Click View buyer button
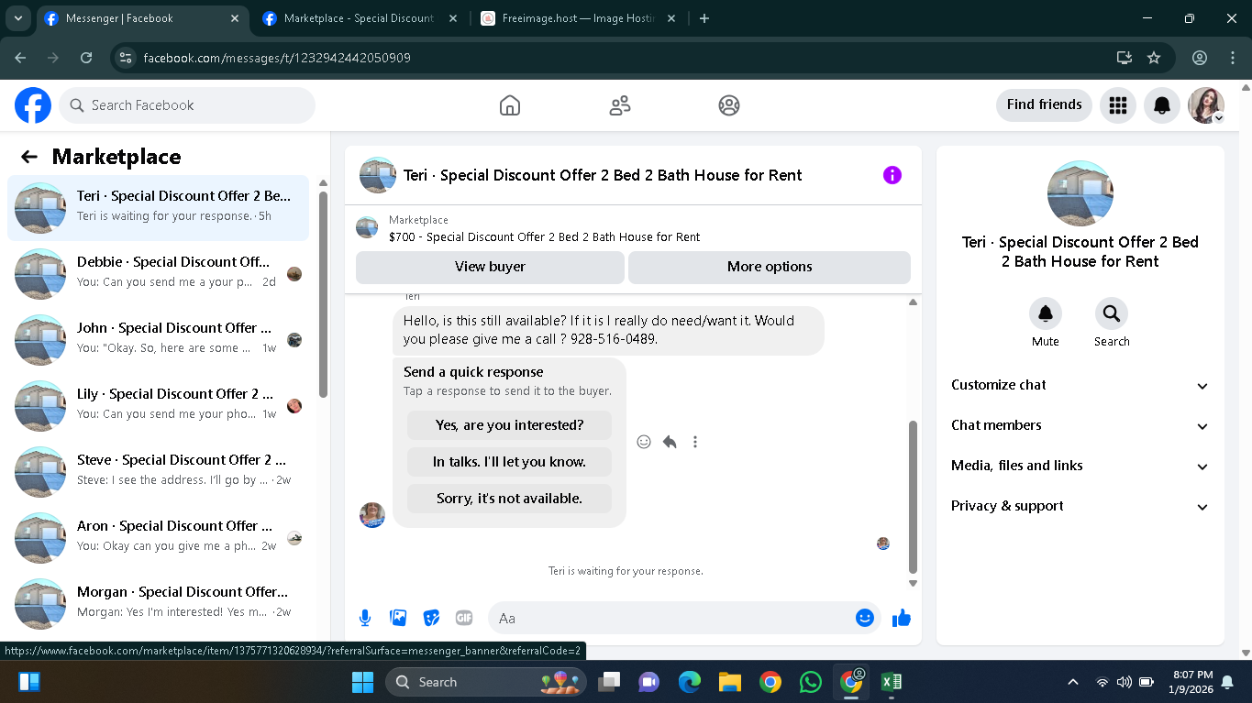The width and height of the screenshot is (1252, 703). [x=490, y=267]
